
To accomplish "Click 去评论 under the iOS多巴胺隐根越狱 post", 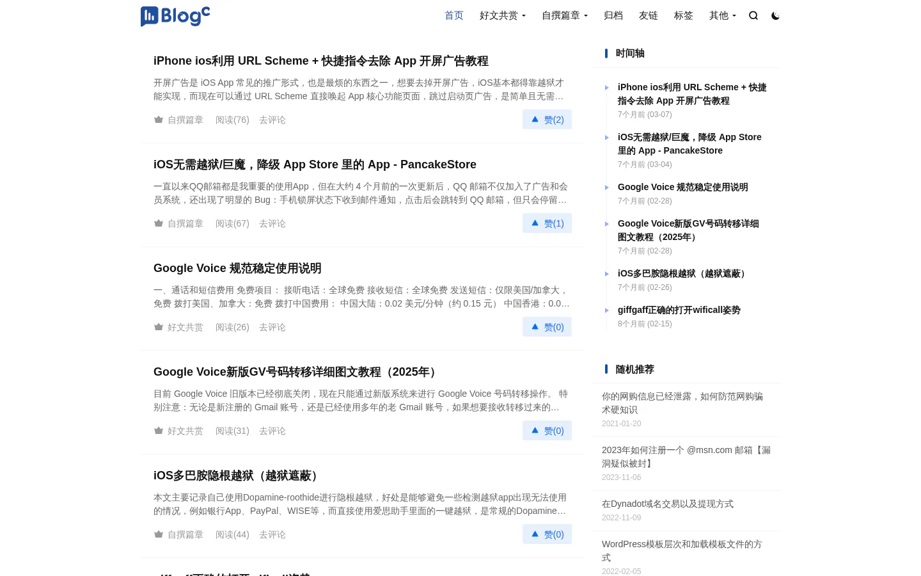I will [272, 534].
